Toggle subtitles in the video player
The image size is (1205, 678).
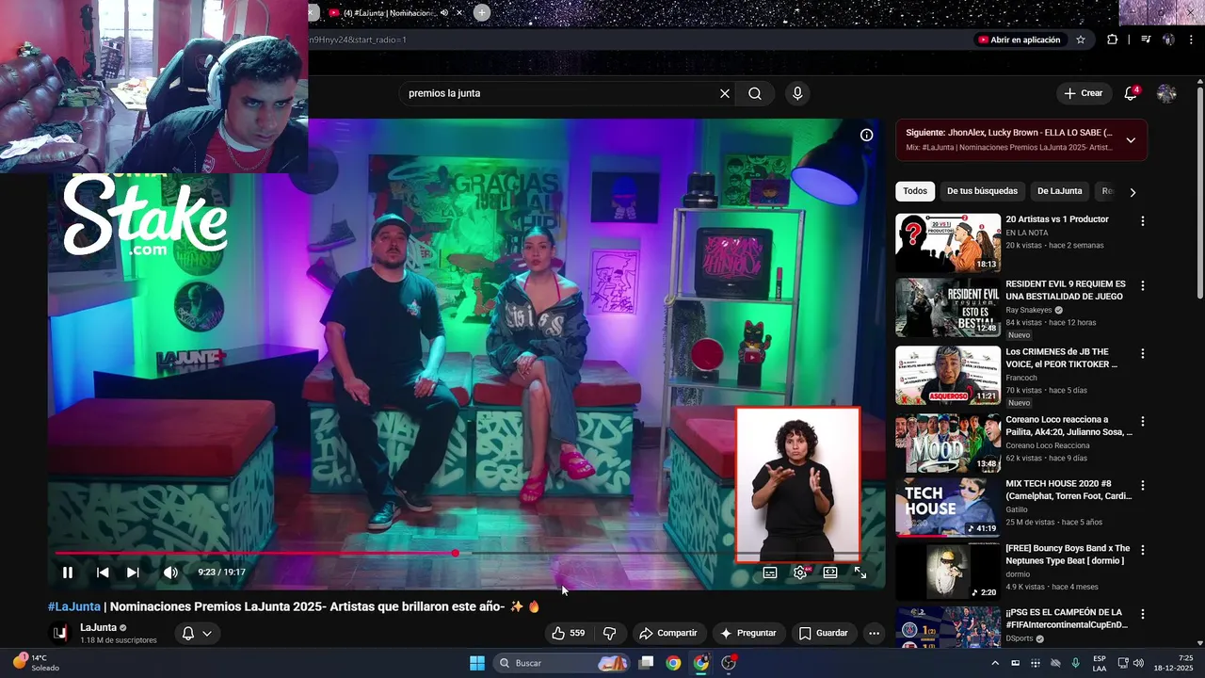770,573
